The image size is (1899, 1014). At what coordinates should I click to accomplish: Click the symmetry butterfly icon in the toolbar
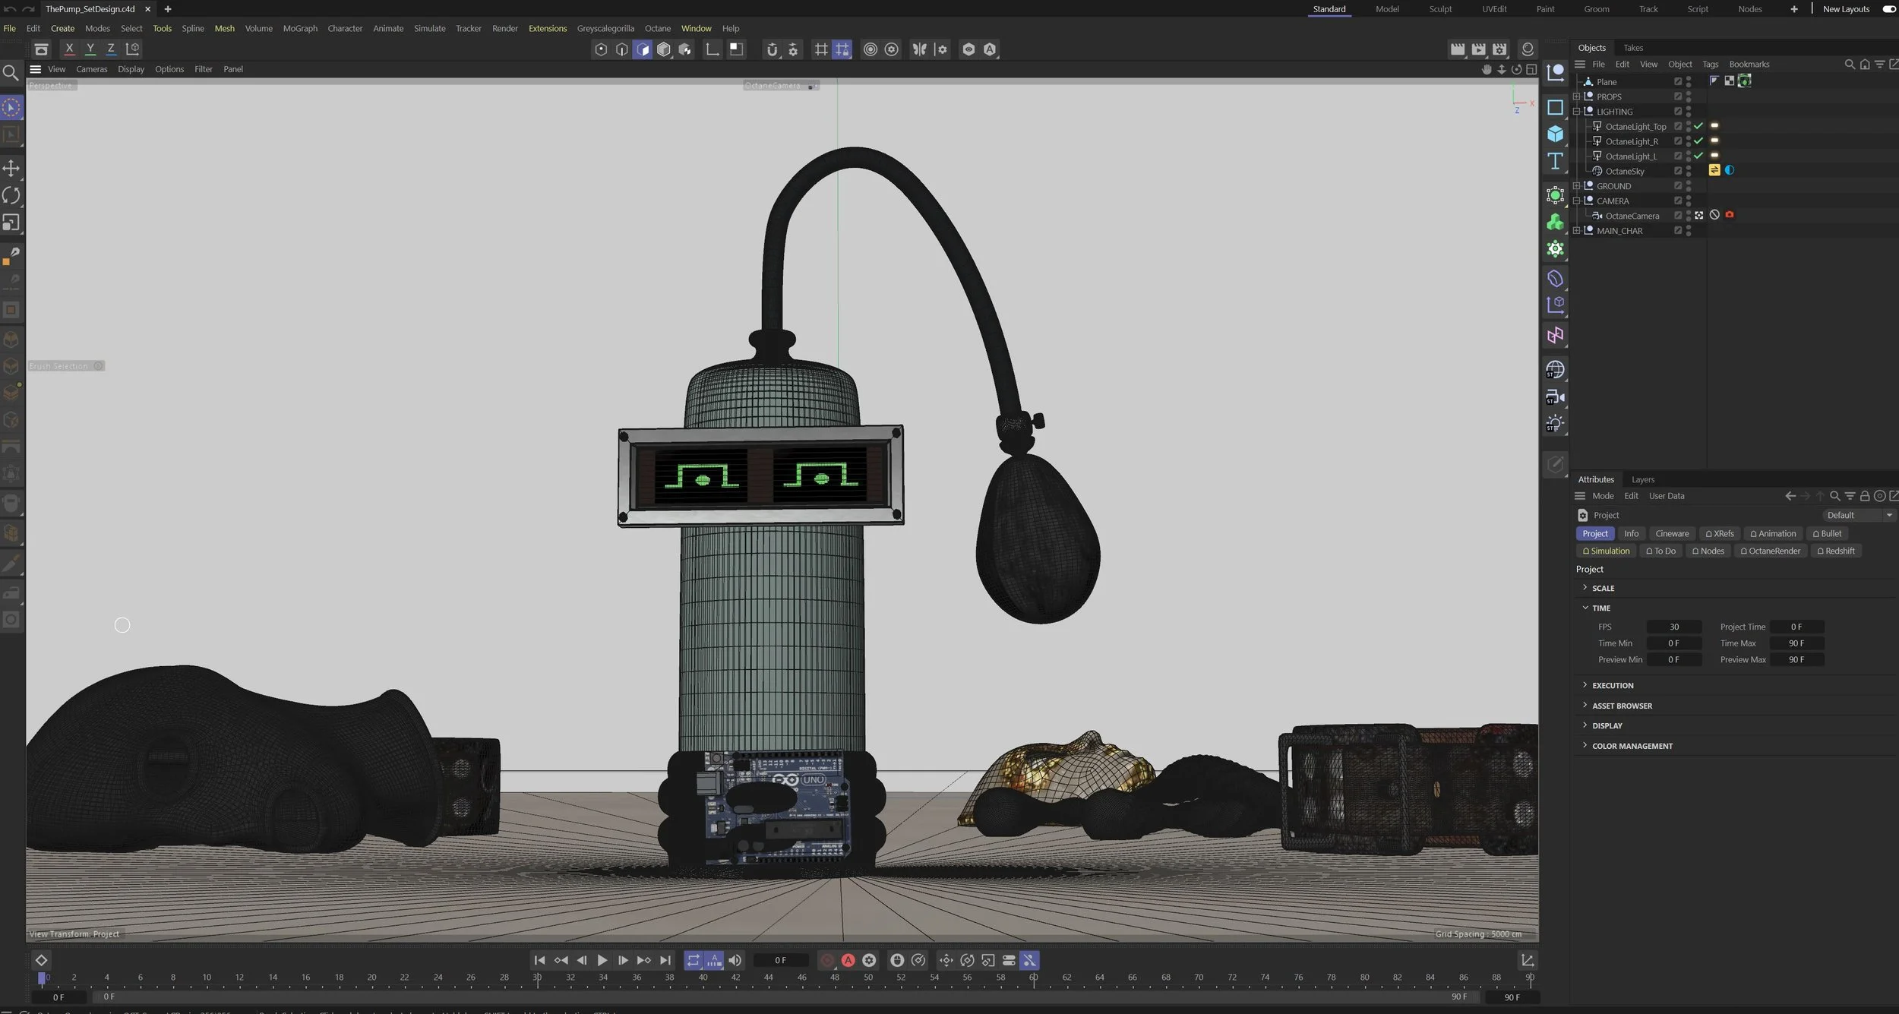(919, 49)
